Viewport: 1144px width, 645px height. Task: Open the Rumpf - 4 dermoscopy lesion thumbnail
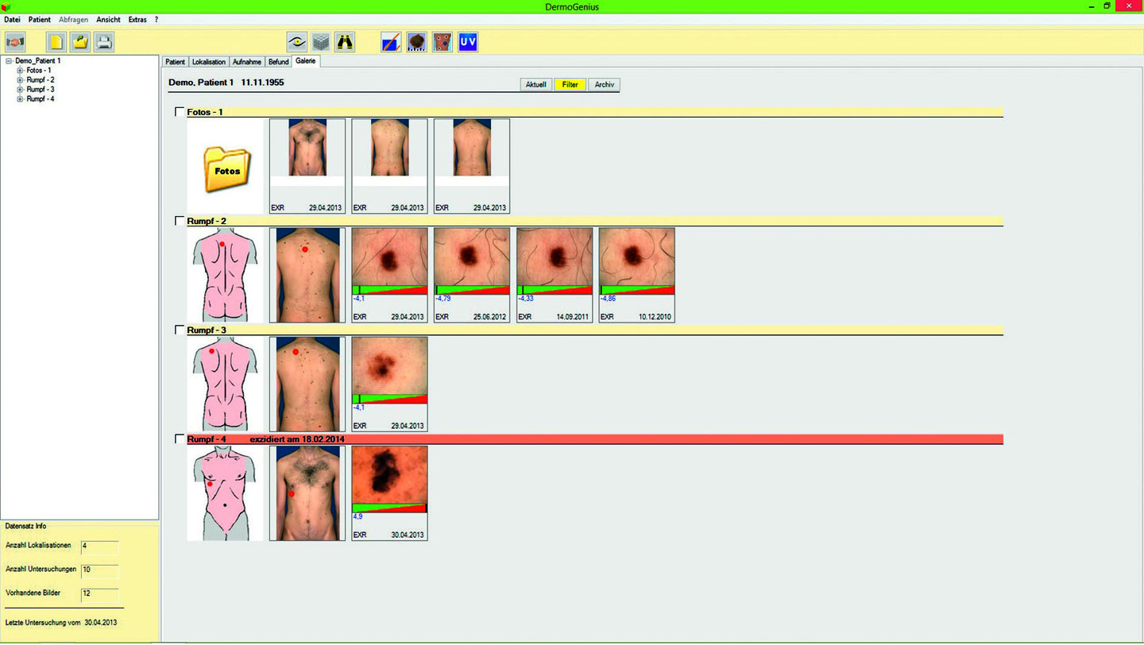click(x=389, y=474)
